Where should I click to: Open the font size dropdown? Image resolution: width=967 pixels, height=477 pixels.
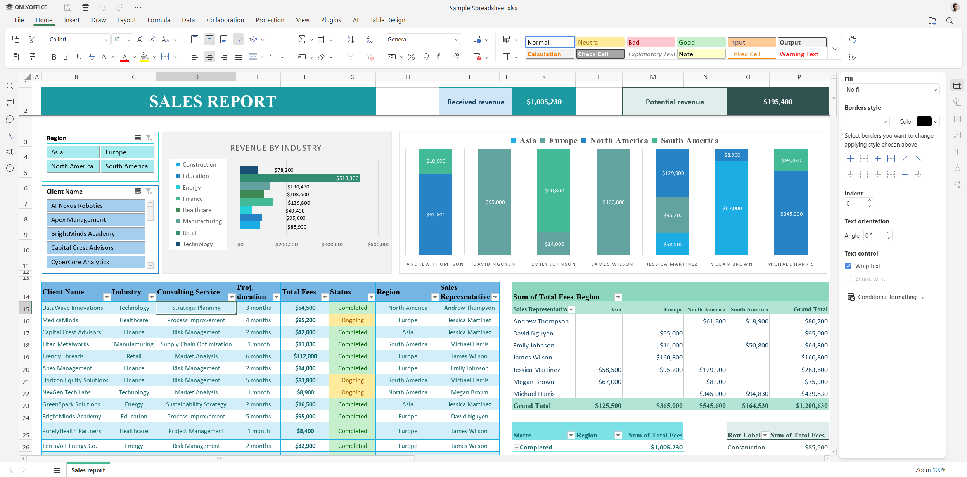coord(129,39)
